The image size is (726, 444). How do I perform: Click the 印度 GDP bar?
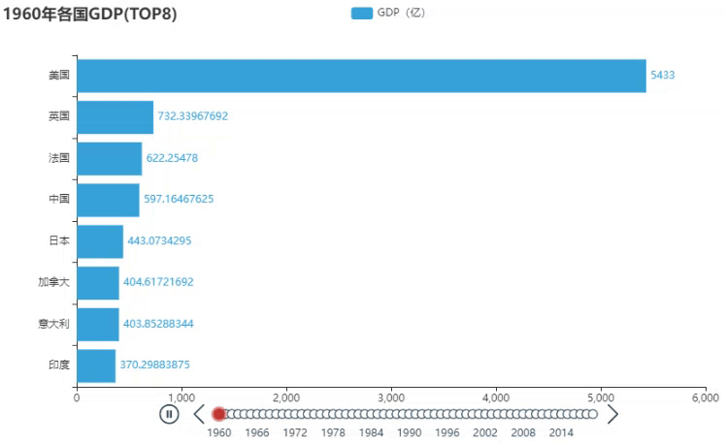click(96, 365)
